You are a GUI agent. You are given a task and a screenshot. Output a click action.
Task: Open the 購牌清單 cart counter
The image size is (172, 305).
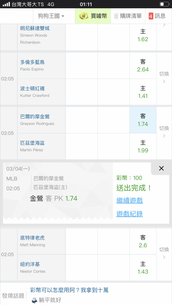[x=128, y=16]
